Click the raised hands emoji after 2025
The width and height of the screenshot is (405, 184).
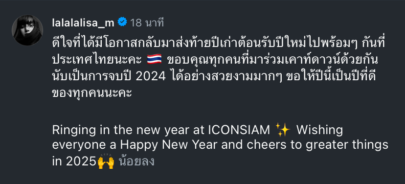106,162
